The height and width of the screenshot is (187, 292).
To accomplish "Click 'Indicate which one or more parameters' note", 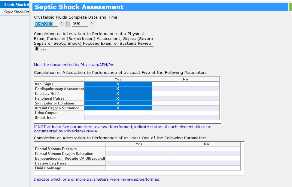I will pyautogui.click(x=97, y=179).
